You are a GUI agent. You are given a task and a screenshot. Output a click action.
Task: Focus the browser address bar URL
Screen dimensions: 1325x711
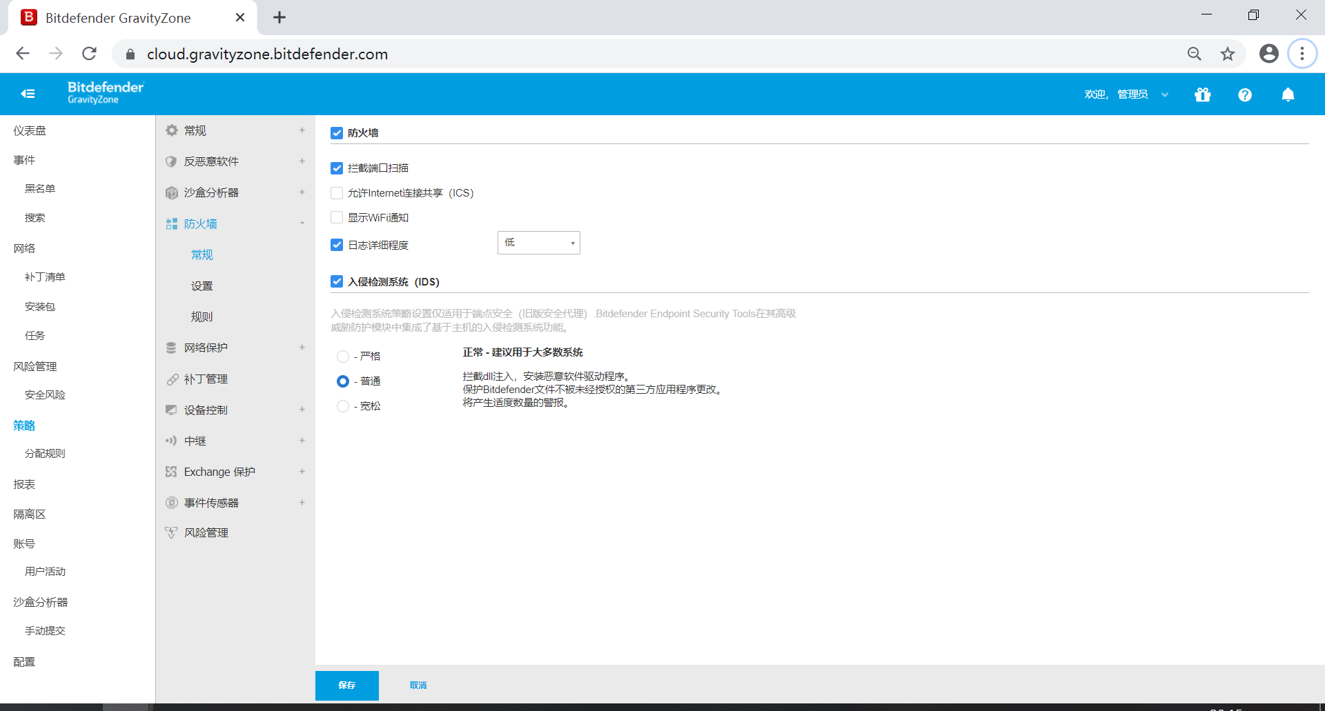267,54
